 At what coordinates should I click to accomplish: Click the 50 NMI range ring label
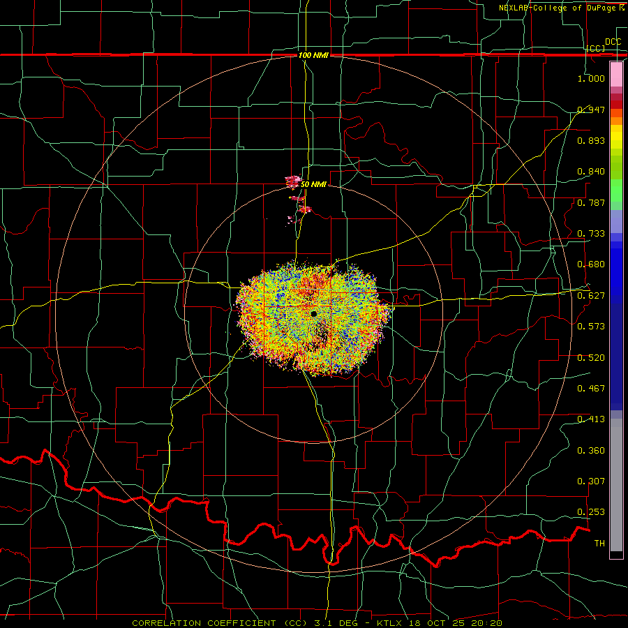(313, 185)
